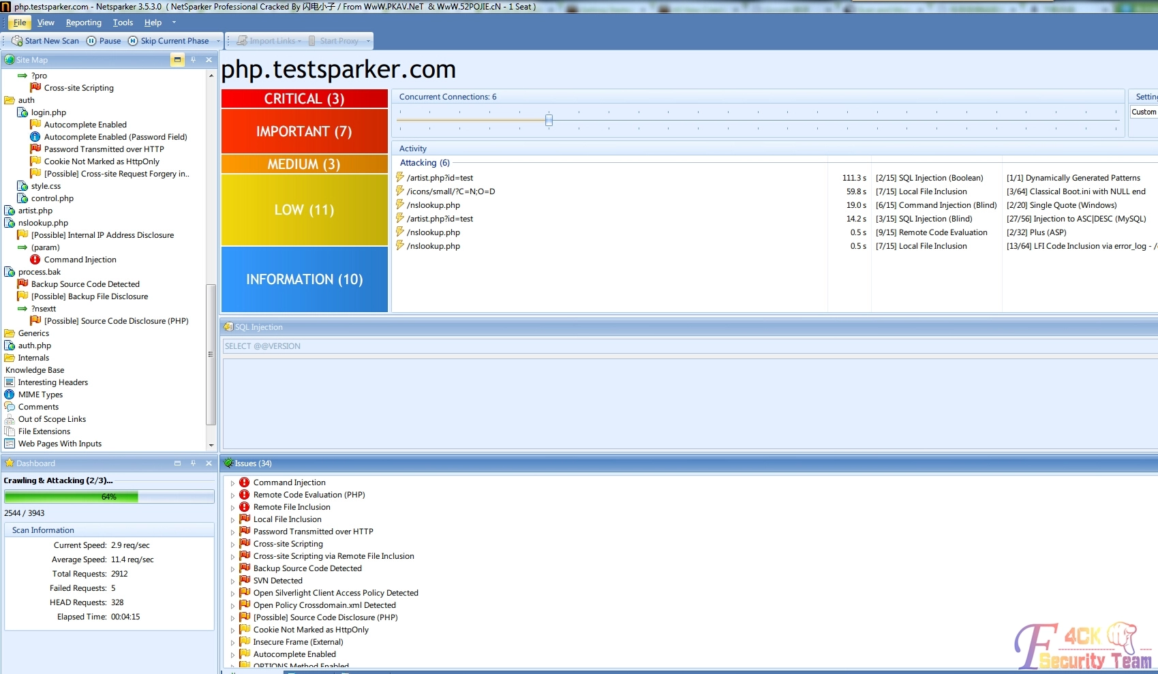Open the Reporting menu
This screenshot has width=1158, height=674.
coord(83,22)
